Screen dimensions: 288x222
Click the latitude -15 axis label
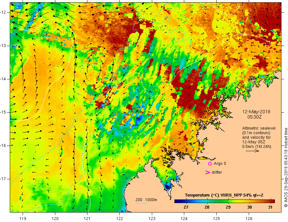[3, 112]
